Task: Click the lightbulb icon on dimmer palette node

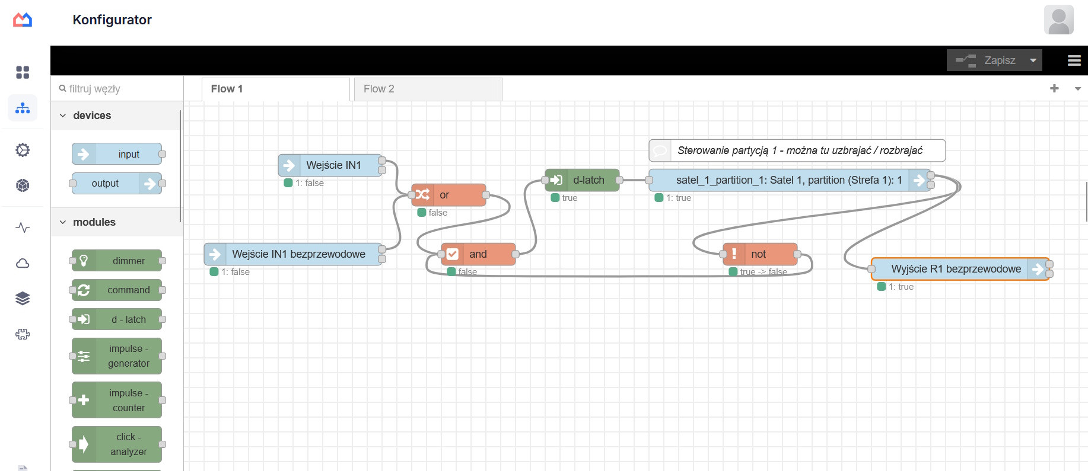Action: click(84, 261)
